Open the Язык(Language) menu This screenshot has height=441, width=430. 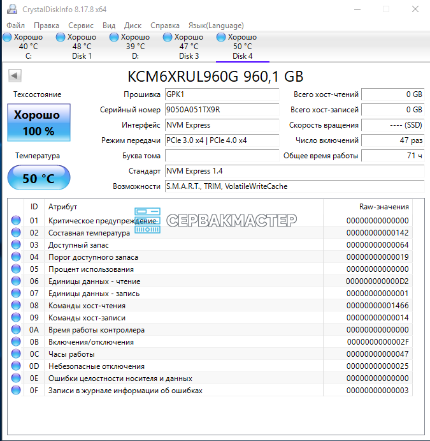point(216,26)
